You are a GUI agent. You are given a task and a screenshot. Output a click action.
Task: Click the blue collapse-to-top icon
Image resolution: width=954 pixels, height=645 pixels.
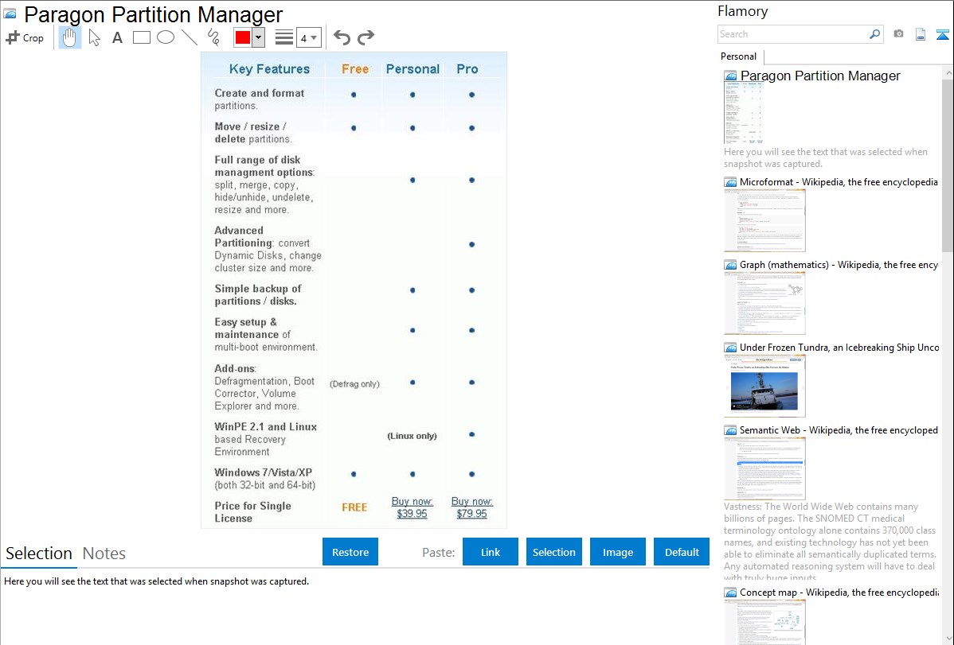[942, 34]
